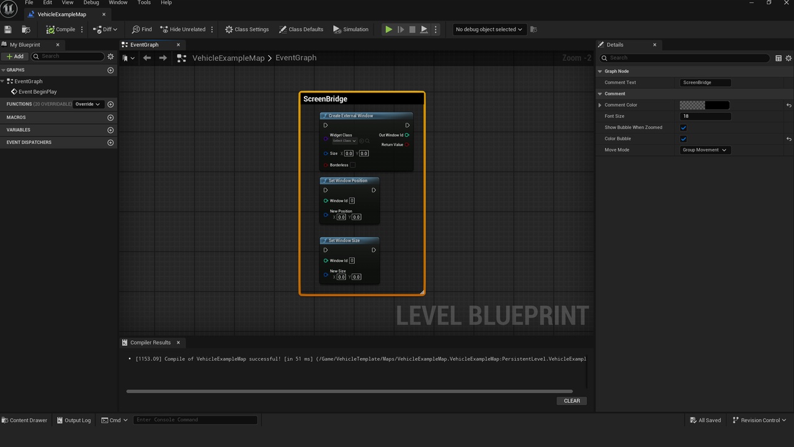Toggle the Borderless checkbox on the node
Screen dimensions: 794x447
coord(352,165)
